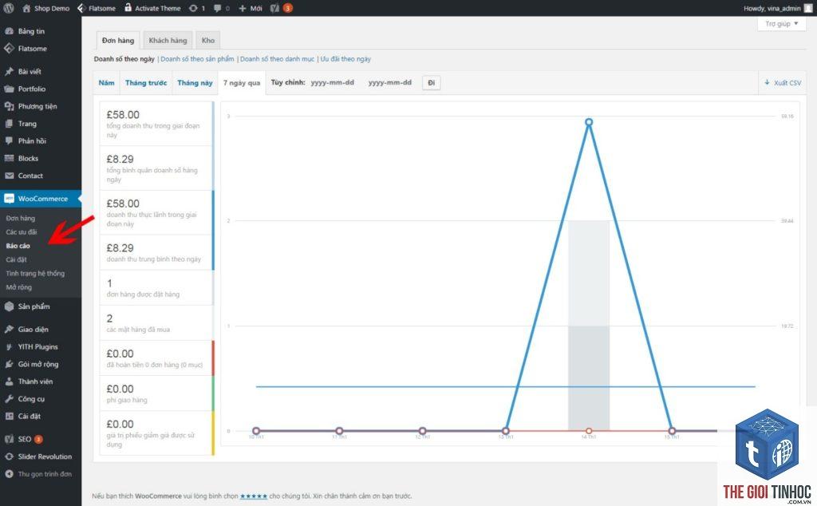The width and height of the screenshot is (817, 506).
Task: Toggle £0.00 đã hoàn tiền legend
Action: click(x=156, y=358)
